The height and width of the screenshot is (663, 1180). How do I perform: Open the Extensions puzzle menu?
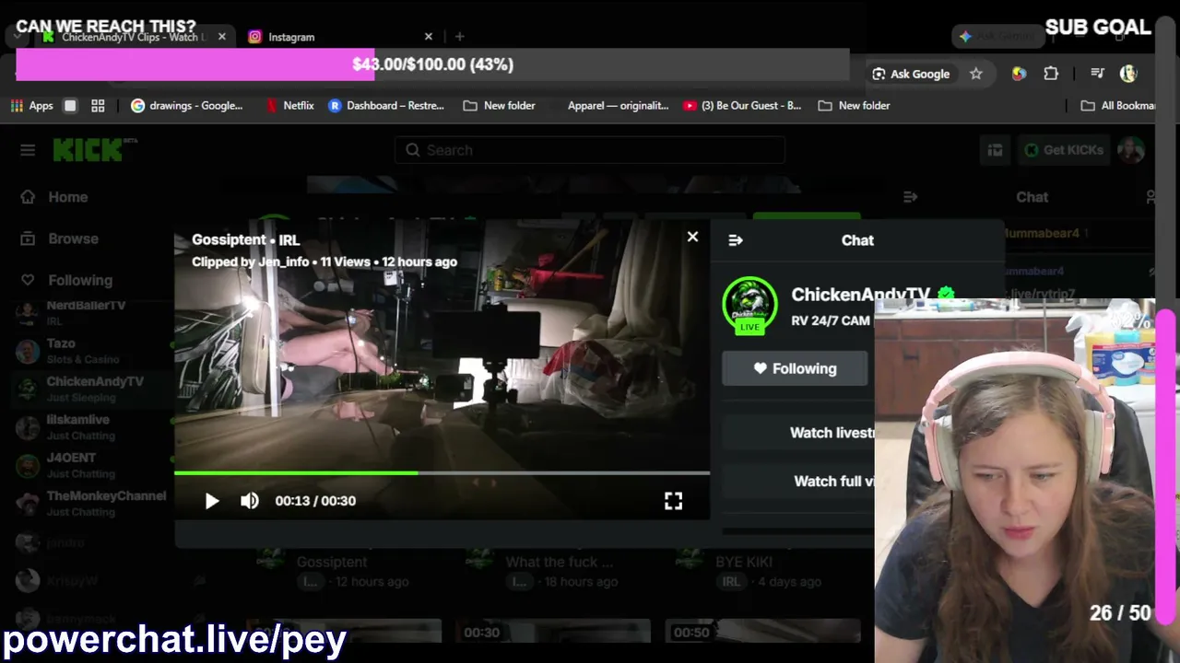coord(1051,74)
